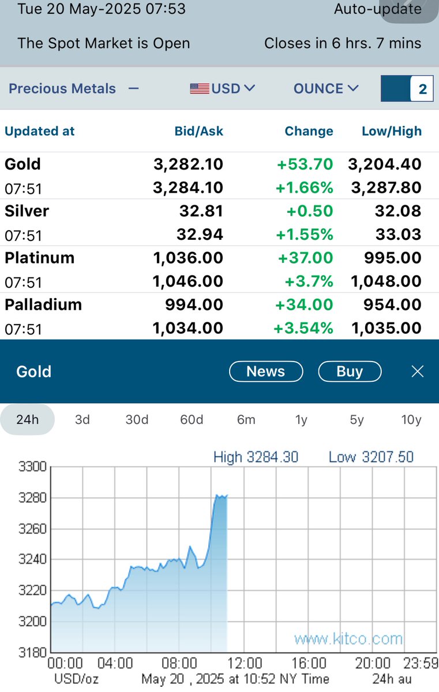Switch to the 60d chart range
The width and height of the screenshot is (439, 692).
(192, 420)
